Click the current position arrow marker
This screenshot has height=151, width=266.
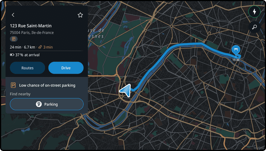(x=125, y=90)
